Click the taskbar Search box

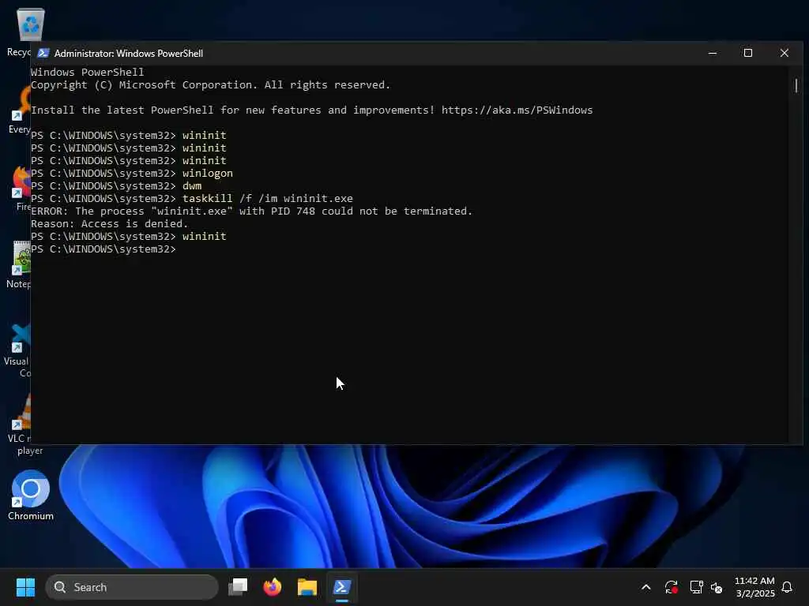click(132, 587)
